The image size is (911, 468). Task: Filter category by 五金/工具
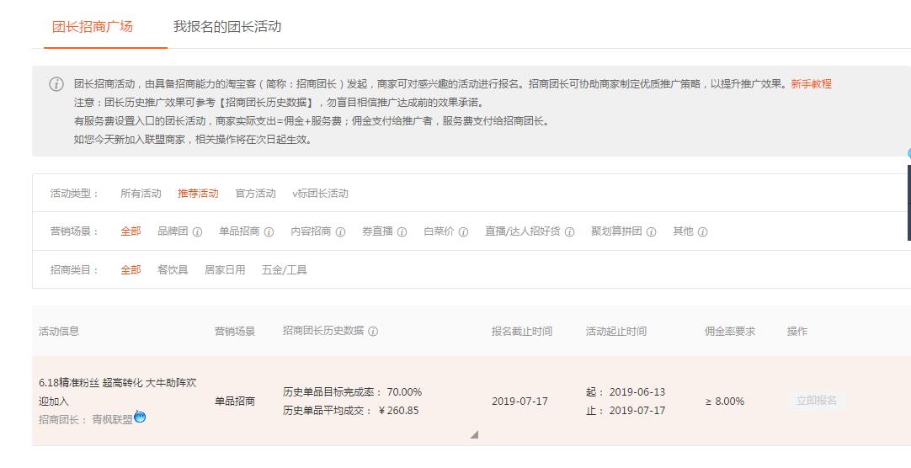284,269
